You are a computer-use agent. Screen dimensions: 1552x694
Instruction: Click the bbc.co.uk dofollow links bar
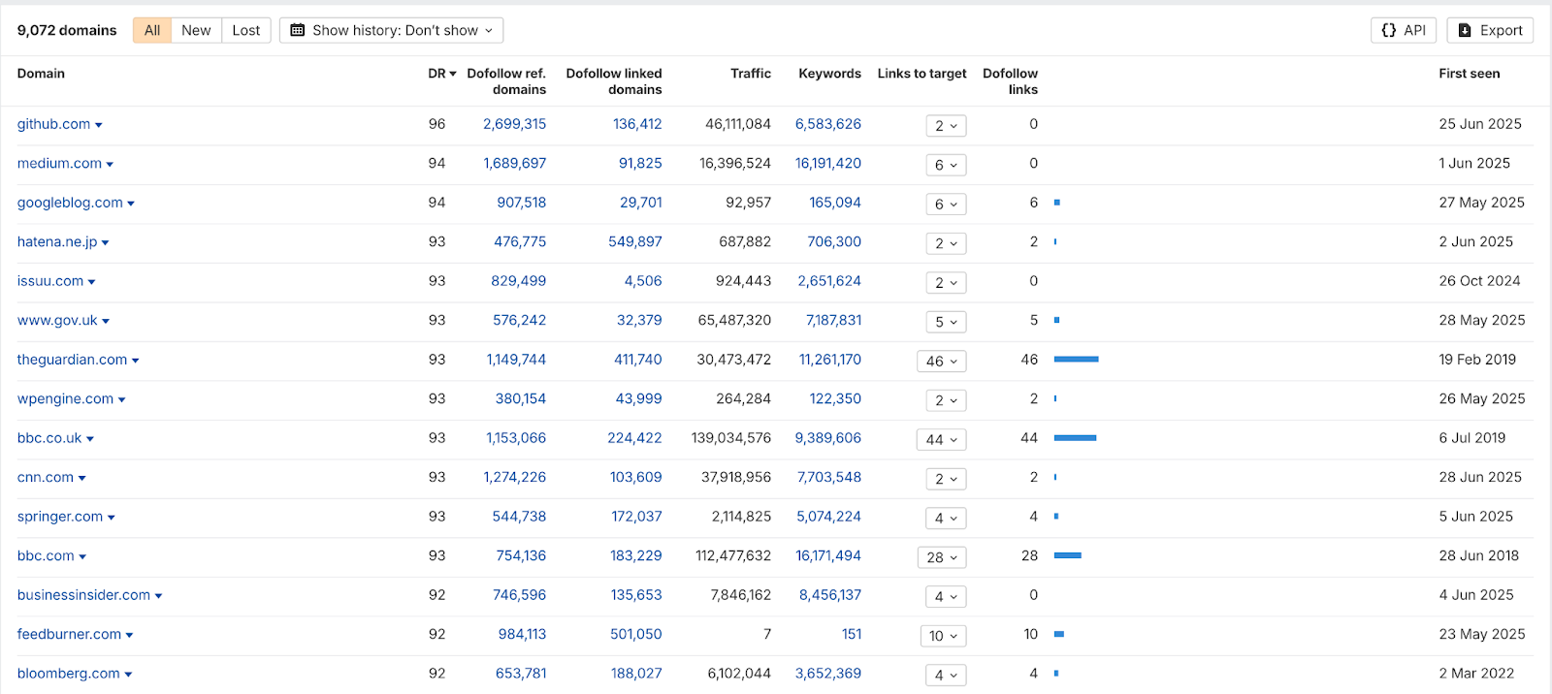tap(1075, 438)
